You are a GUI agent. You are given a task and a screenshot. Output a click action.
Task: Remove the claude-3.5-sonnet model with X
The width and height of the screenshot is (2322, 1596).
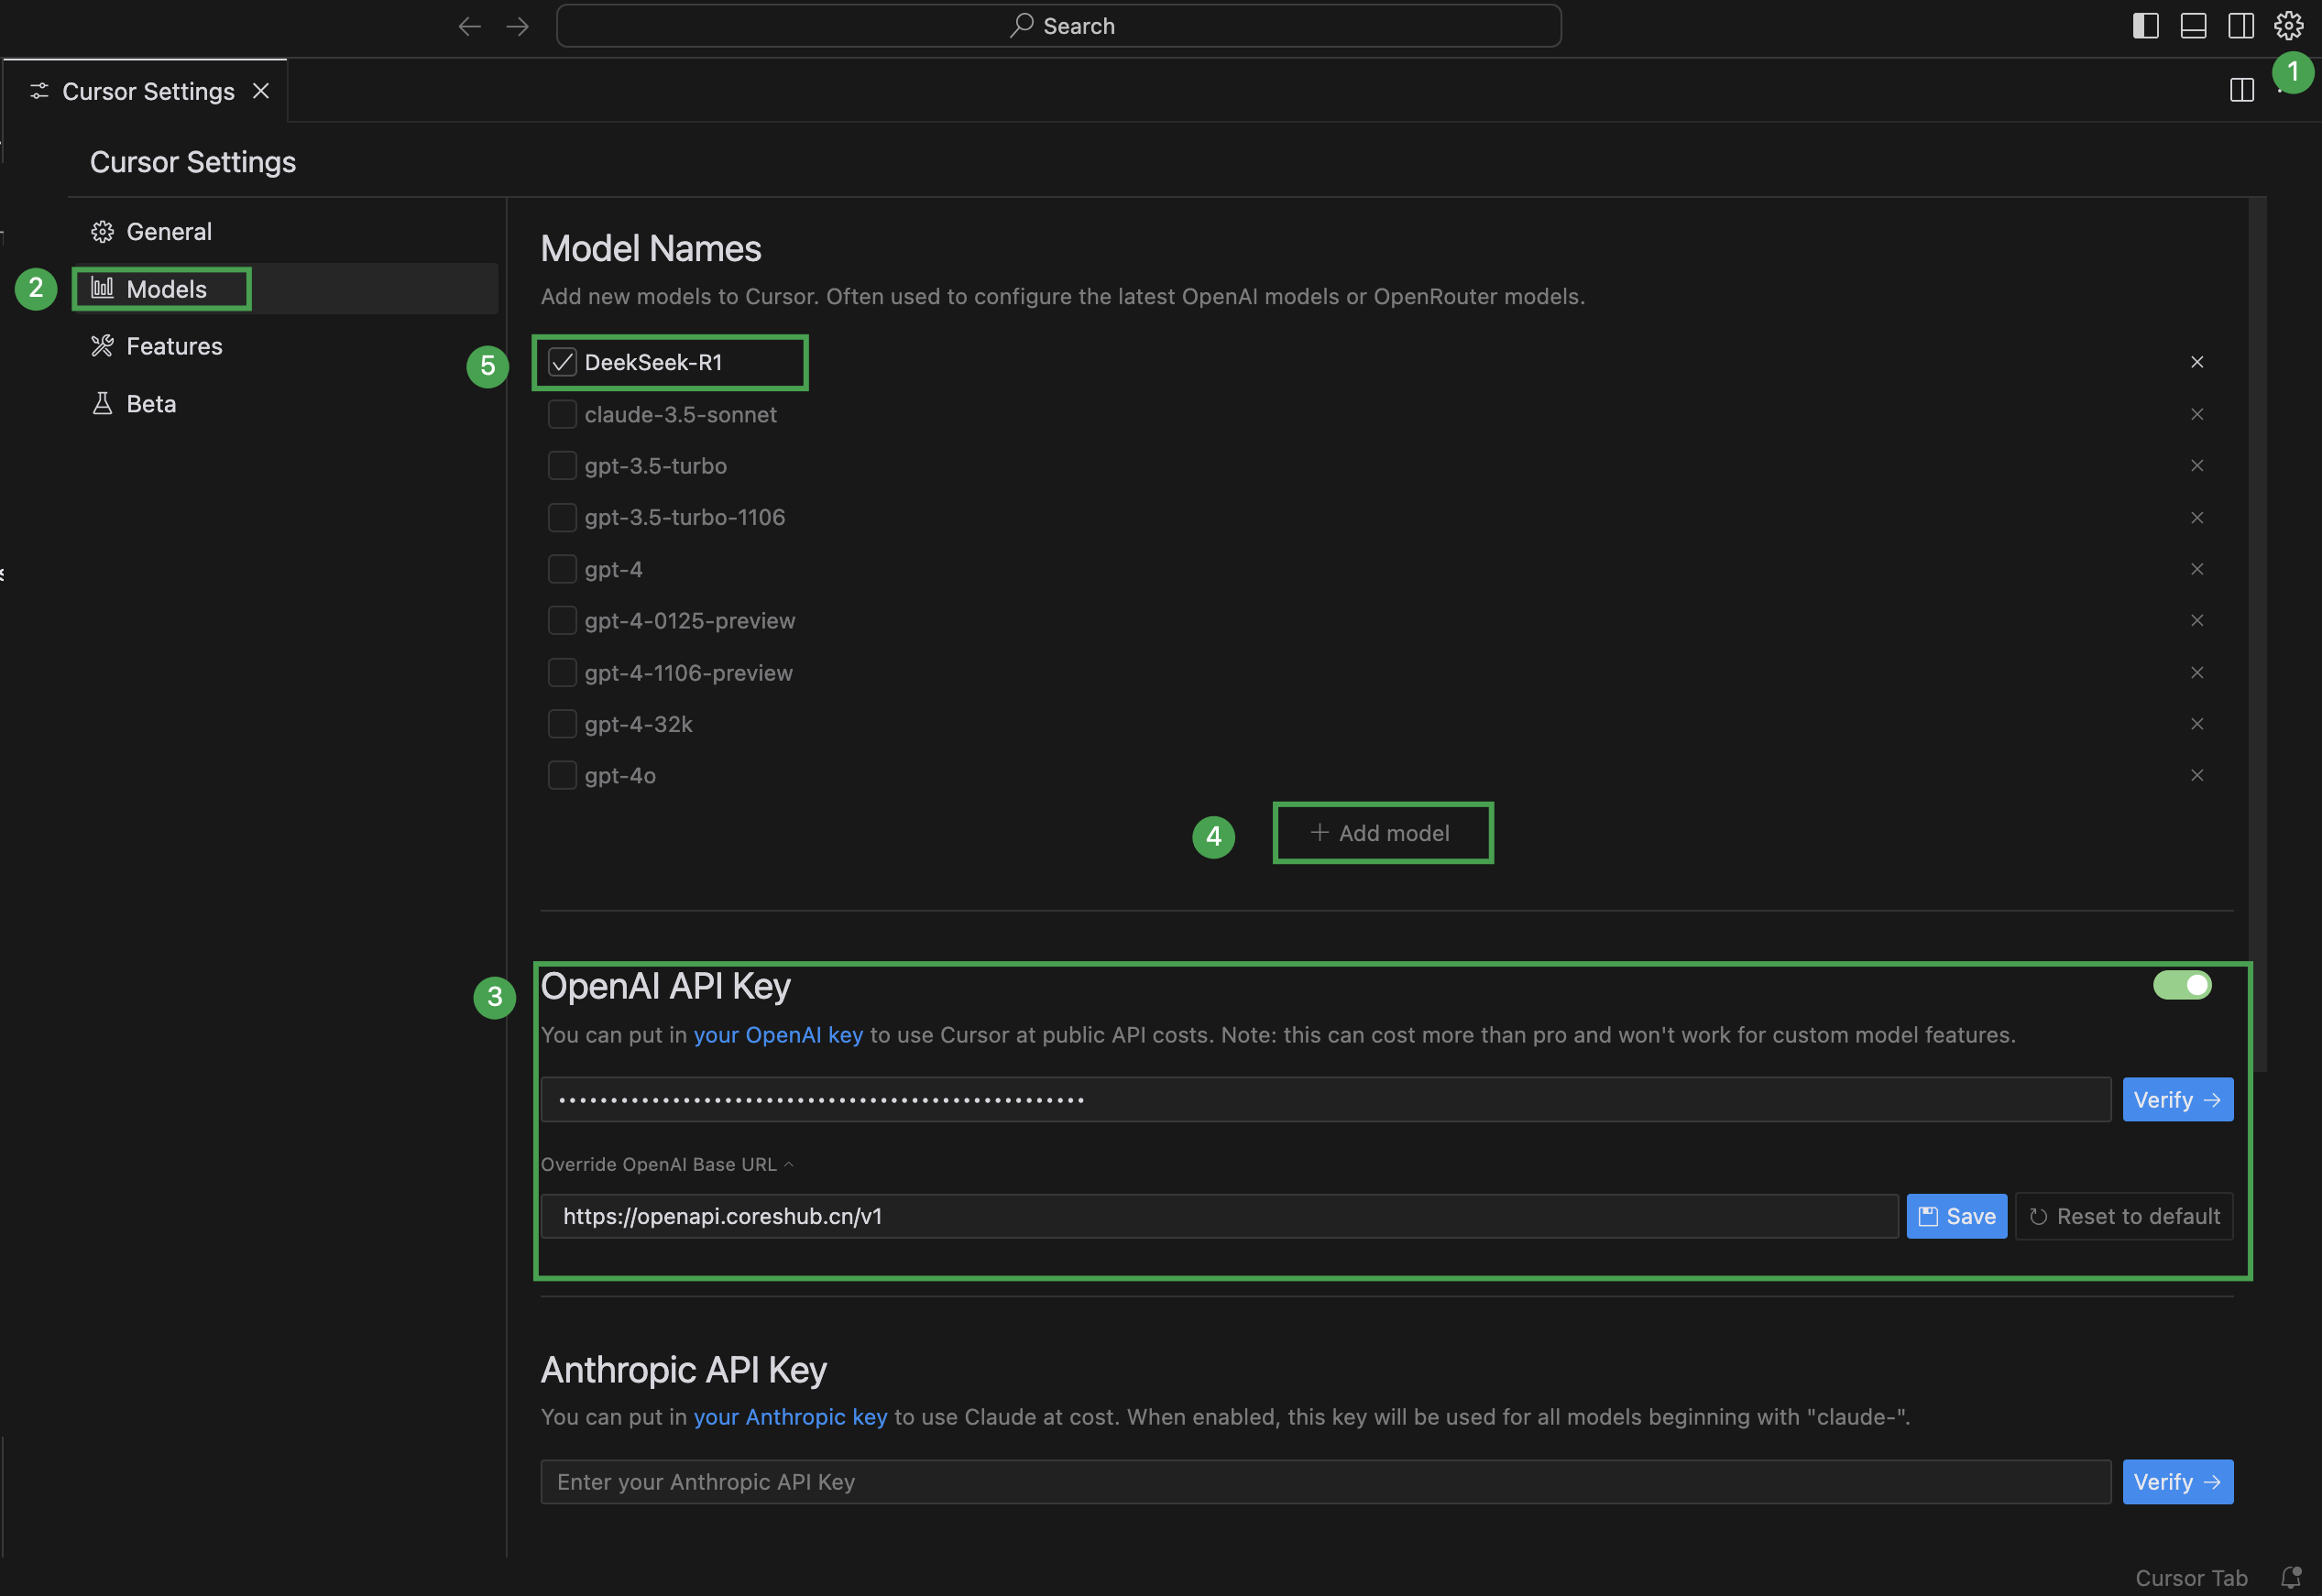(x=2196, y=414)
